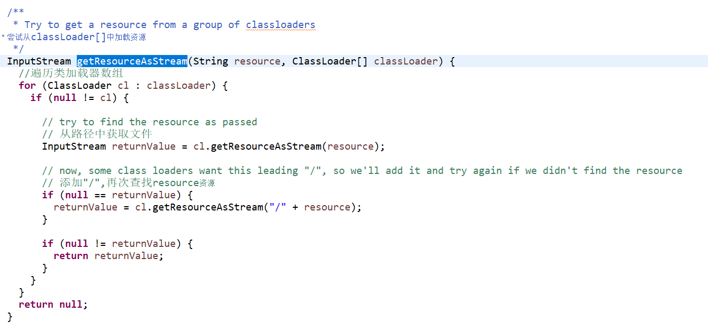Click the classLoader variable in for loop
This screenshot has width=708, height=331.
click(178, 86)
